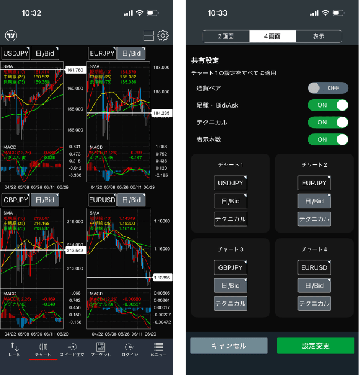Open the USDJPY pair selector above chart
The image size is (359, 375).
point(16,53)
